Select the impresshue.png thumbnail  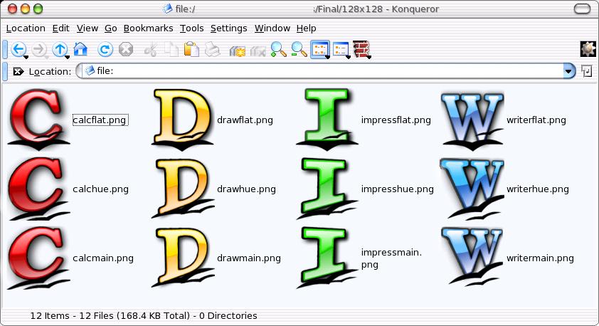(x=327, y=189)
